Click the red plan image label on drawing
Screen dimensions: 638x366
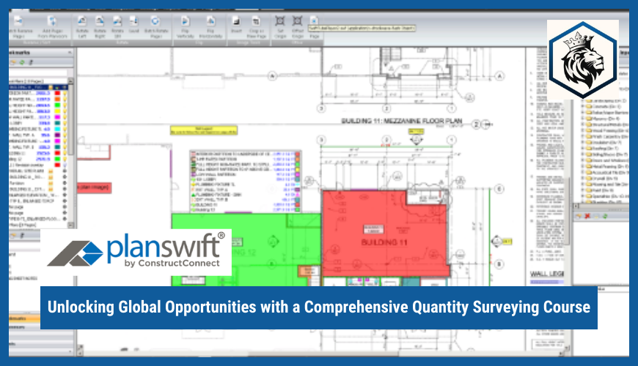(94, 187)
